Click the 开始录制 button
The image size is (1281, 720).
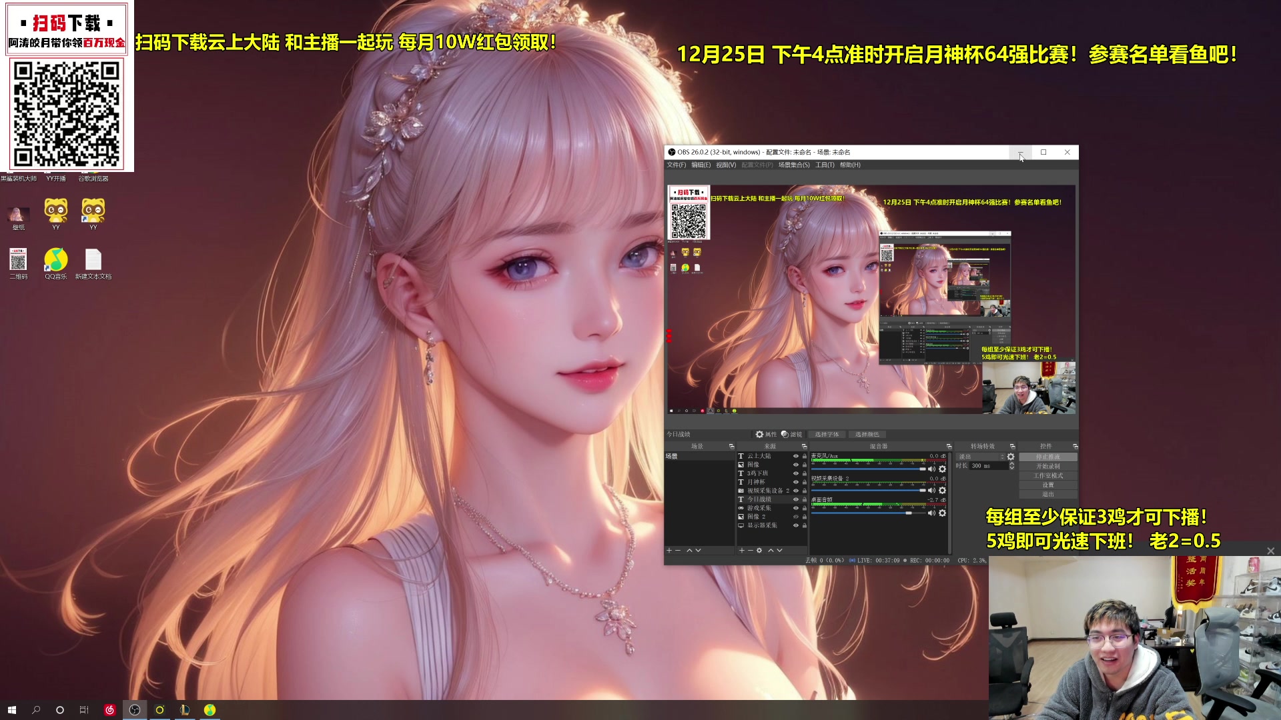1047,467
